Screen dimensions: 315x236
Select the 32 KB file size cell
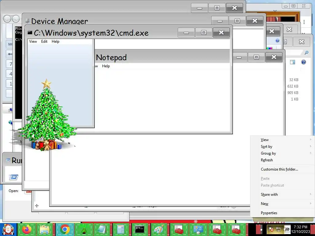[x=294, y=80]
